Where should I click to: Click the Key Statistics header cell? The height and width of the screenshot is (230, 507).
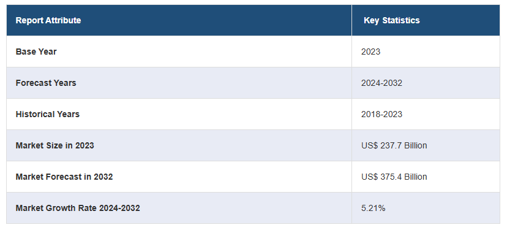pyautogui.click(x=426, y=20)
